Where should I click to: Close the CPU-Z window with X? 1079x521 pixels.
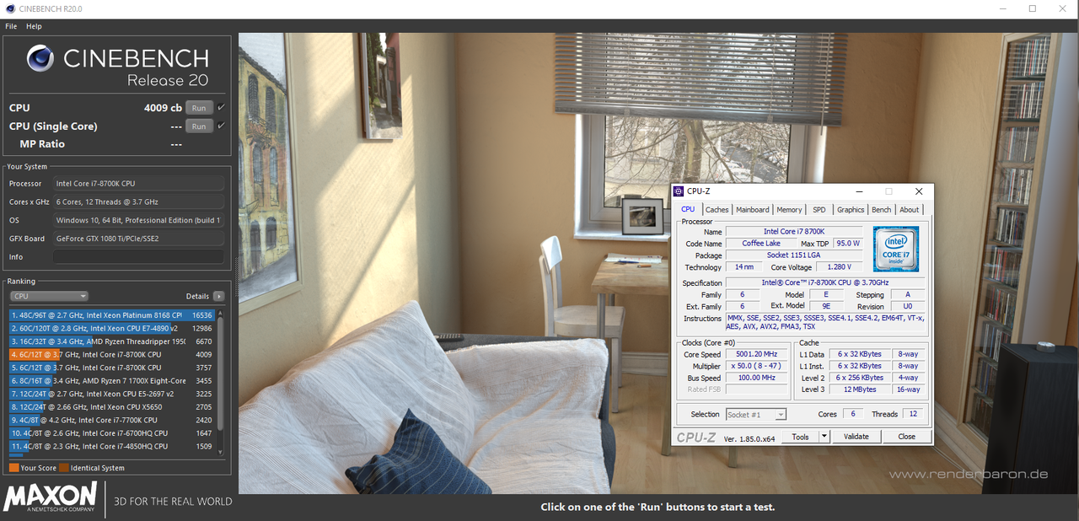tap(919, 191)
